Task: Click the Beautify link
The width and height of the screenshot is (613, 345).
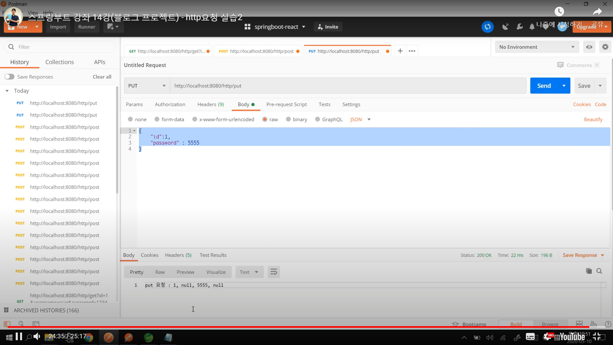Action: (593, 119)
